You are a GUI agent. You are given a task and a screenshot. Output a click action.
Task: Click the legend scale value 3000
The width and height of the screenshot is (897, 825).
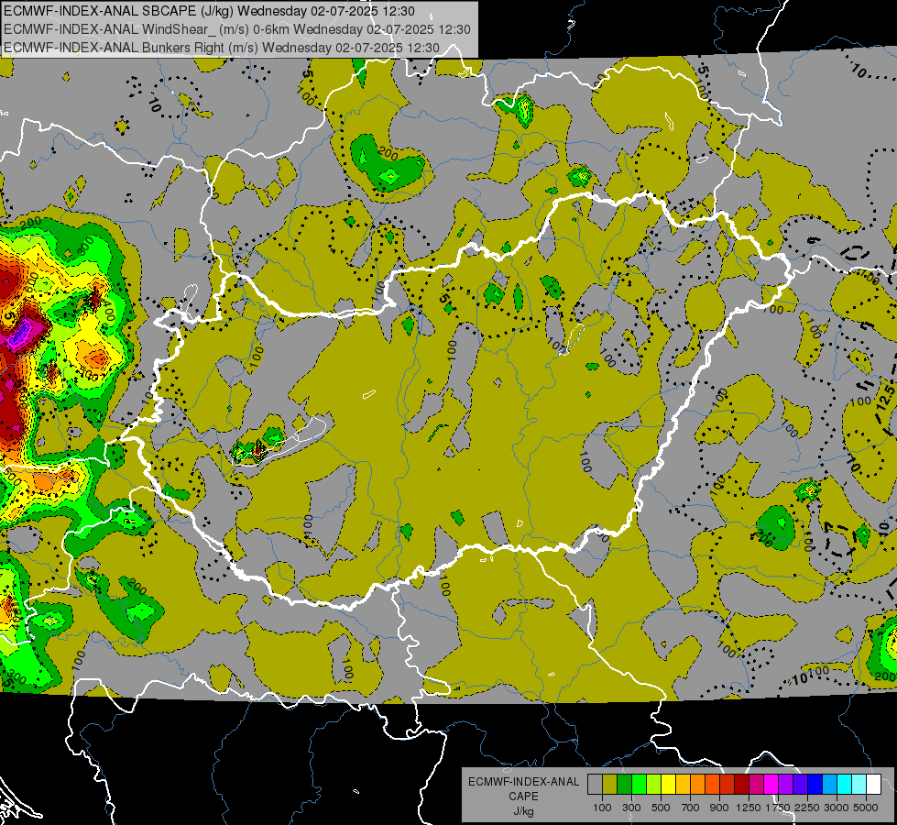(837, 808)
